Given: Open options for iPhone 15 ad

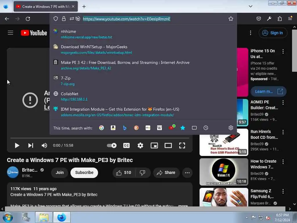Looking at the screenshot, I should [283, 51].
